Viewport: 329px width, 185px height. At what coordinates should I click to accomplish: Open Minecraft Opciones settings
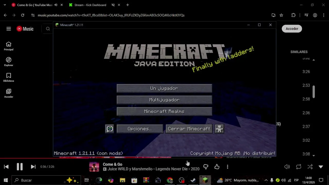point(140,129)
